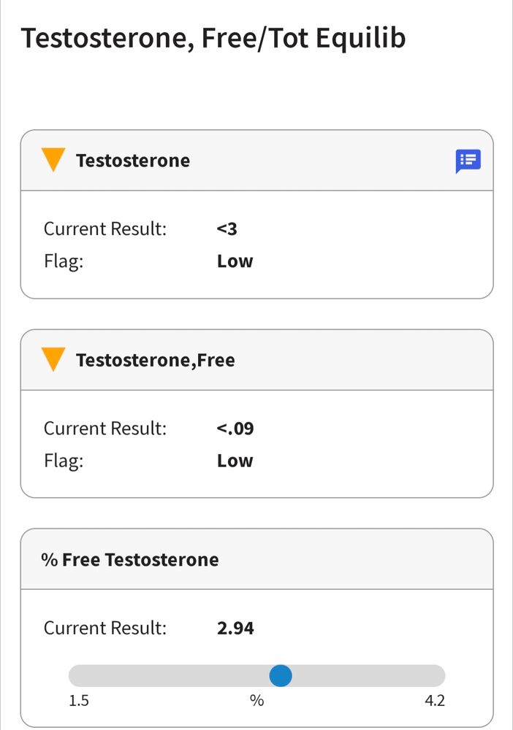Click the 4.2 range label
The image size is (513, 730).
coord(436,700)
